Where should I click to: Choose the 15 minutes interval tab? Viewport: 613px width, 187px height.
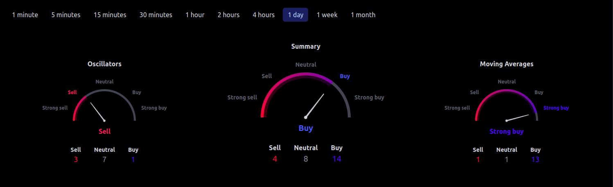110,15
